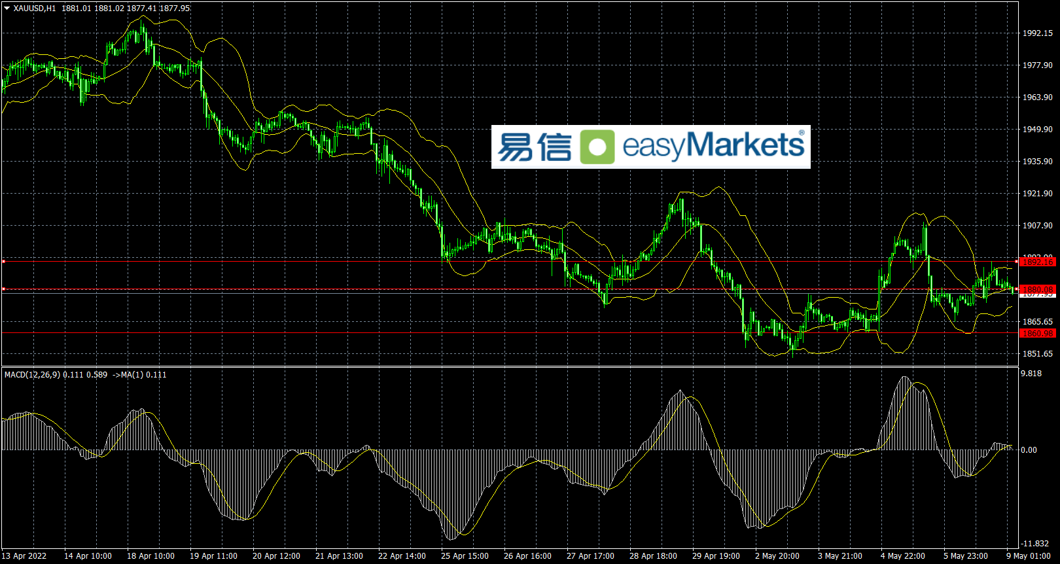This screenshot has width=1060, height=564.
Task: Click the 1907.90 price axis label
Action: [x=1038, y=226]
